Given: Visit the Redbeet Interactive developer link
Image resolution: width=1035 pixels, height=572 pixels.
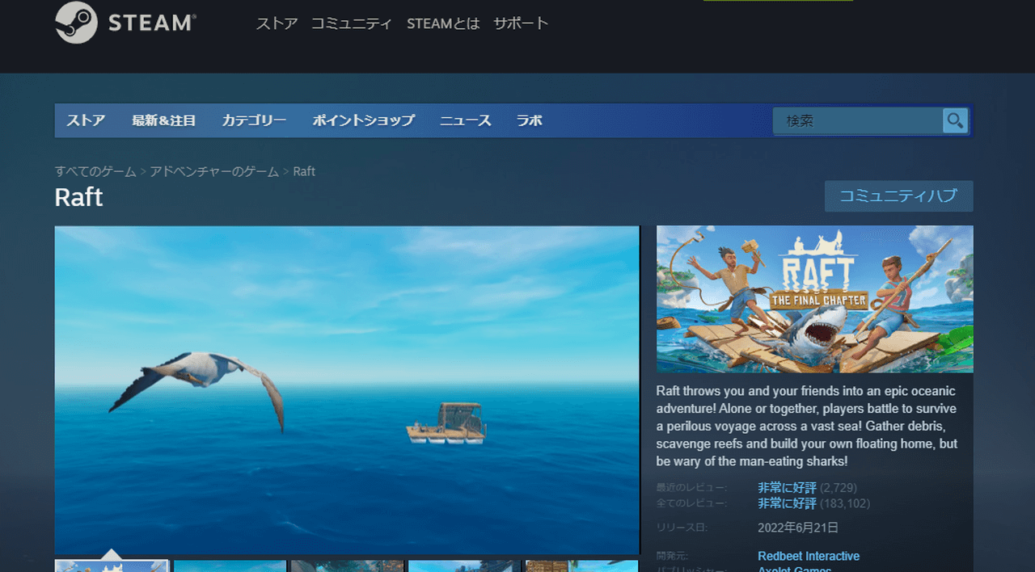Looking at the screenshot, I should [x=809, y=556].
